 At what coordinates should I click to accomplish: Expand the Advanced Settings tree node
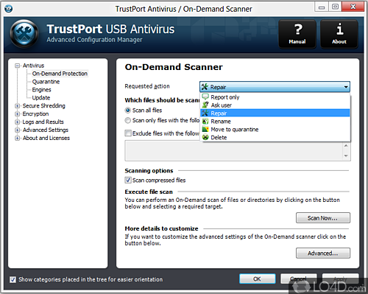point(17,130)
